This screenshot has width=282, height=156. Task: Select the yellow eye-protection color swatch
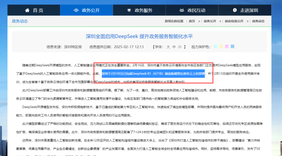click(221, 46)
